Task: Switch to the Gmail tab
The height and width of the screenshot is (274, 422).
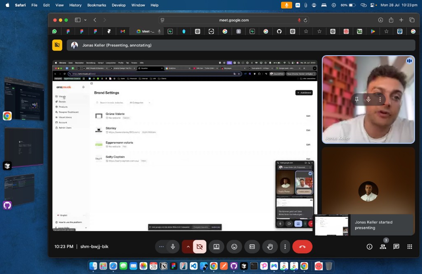Action: 123,31
